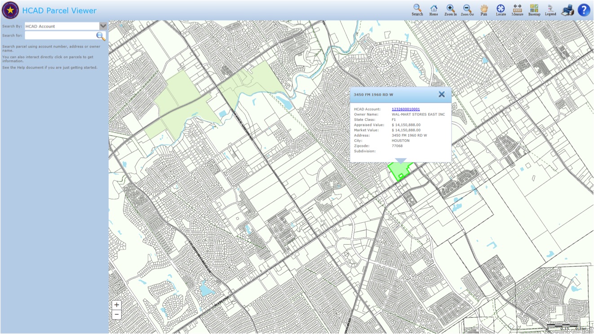Click the HCAD star logo

tap(10, 10)
